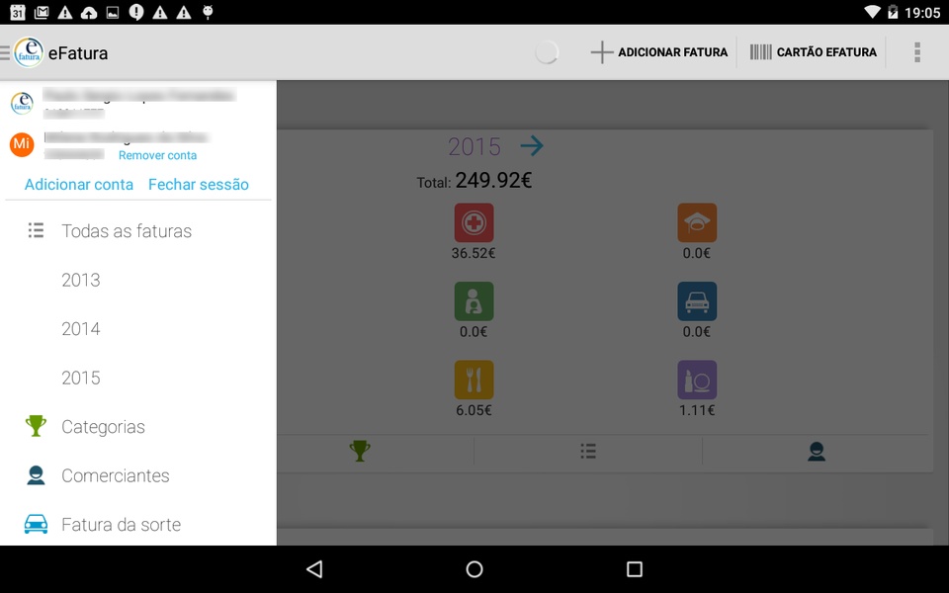Tap the barcode icon for Cartão eFatura

pos(761,52)
